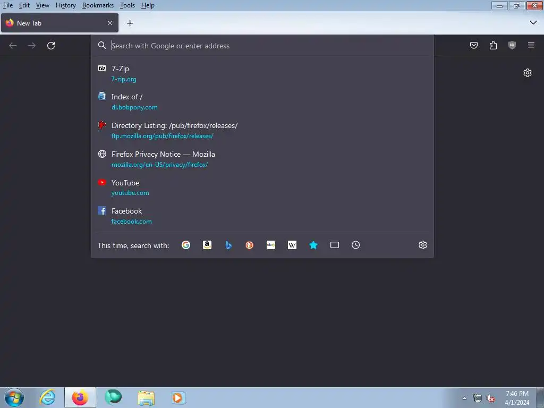Open the Facebook suggestion
Viewport: 544px width, 408px height.
[x=262, y=216]
